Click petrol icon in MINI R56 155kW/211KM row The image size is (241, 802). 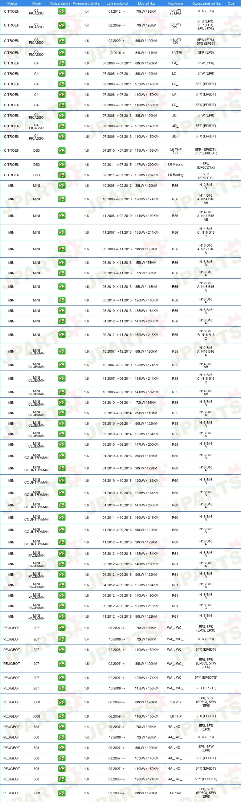pyautogui.click(x=62, y=232)
